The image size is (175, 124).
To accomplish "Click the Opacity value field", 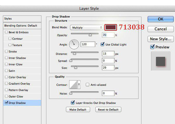I will (108, 35).
